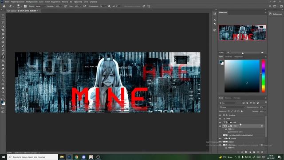Create a new adjustment layer icon
The image size is (284, 160).
pyautogui.click(x=250, y=152)
